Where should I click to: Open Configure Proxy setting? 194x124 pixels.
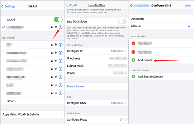pyautogui.click(x=97, y=120)
